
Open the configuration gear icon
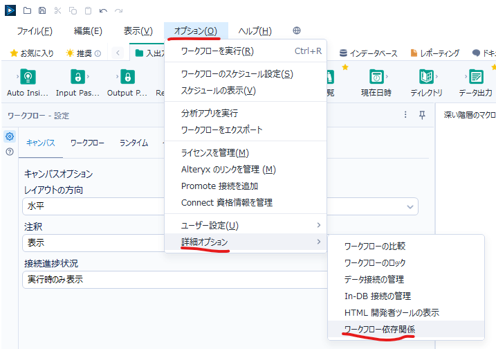(x=10, y=136)
